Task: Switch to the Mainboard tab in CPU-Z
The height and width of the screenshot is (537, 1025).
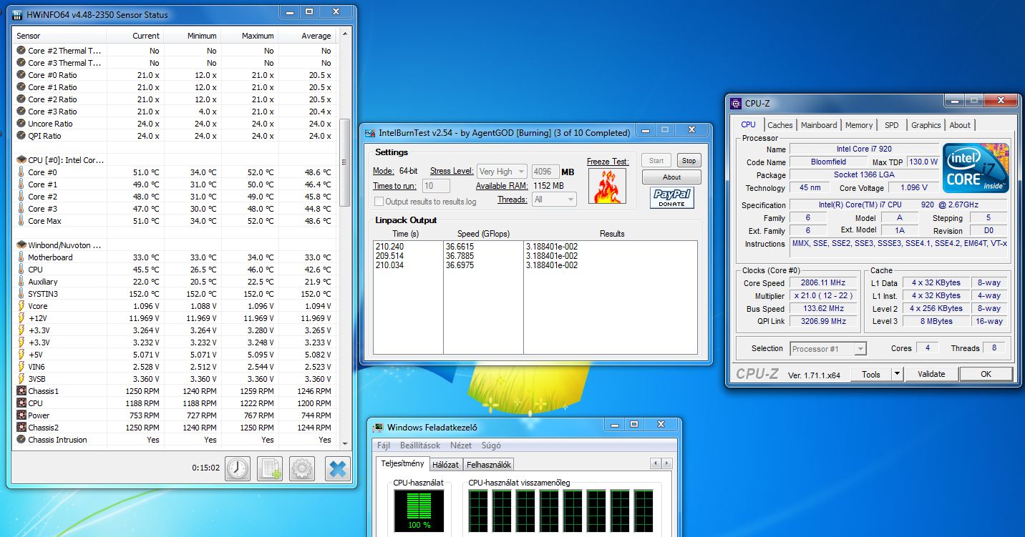Action: pyautogui.click(x=819, y=125)
